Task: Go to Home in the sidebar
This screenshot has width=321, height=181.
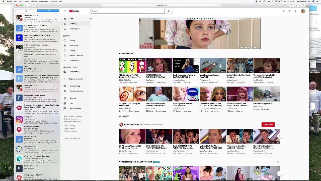Action: [x=75, y=19]
